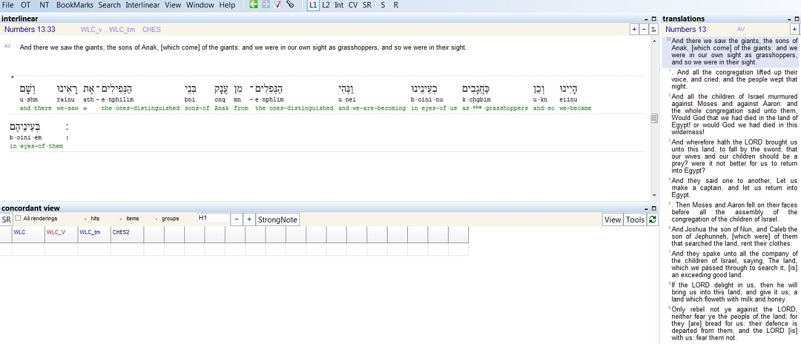801x344 pixels.
Task: Toggle the L1 layout button
Action: coord(313,5)
